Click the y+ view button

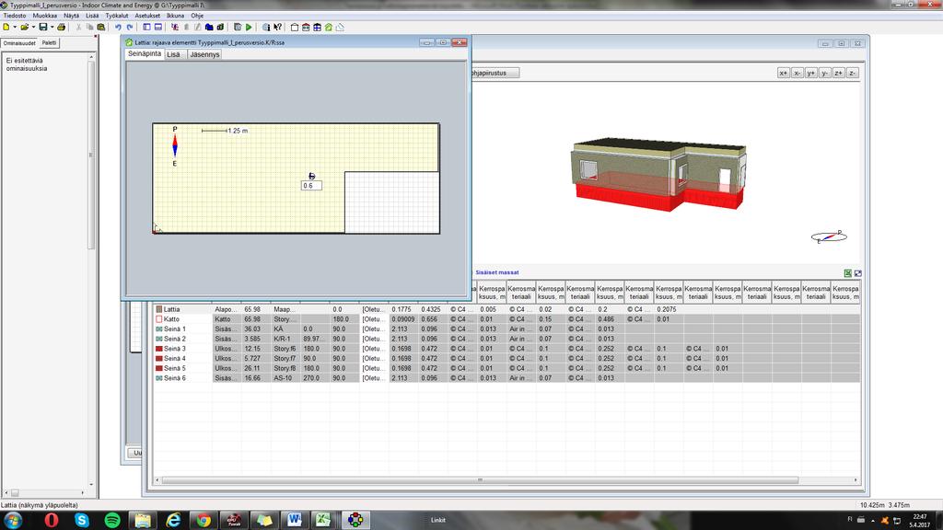click(x=810, y=73)
